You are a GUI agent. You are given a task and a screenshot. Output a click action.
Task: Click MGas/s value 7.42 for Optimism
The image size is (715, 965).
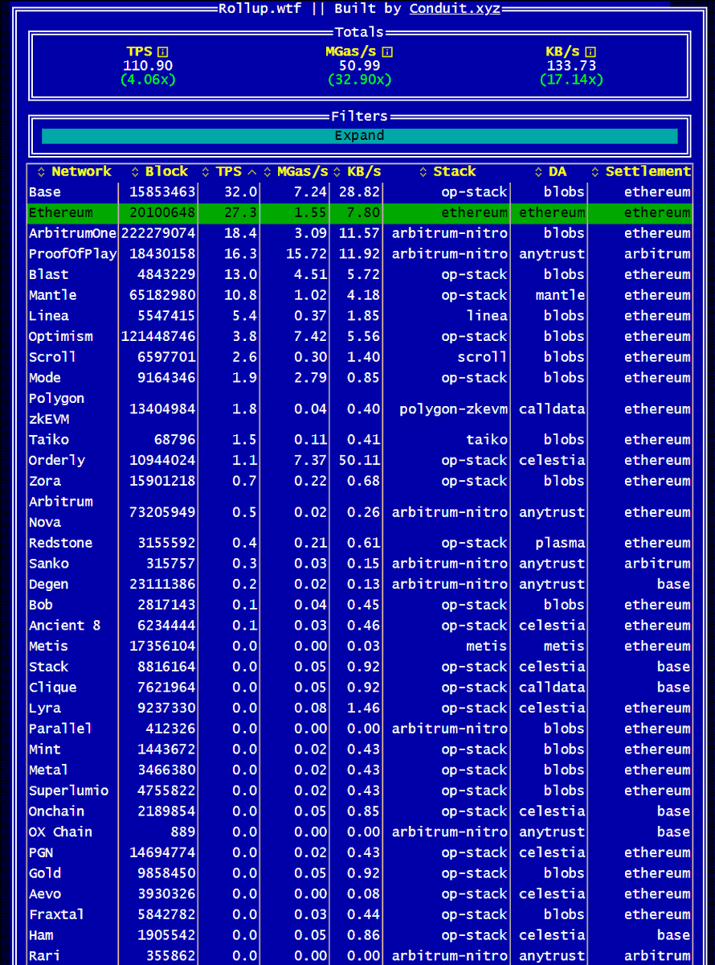point(311,336)
